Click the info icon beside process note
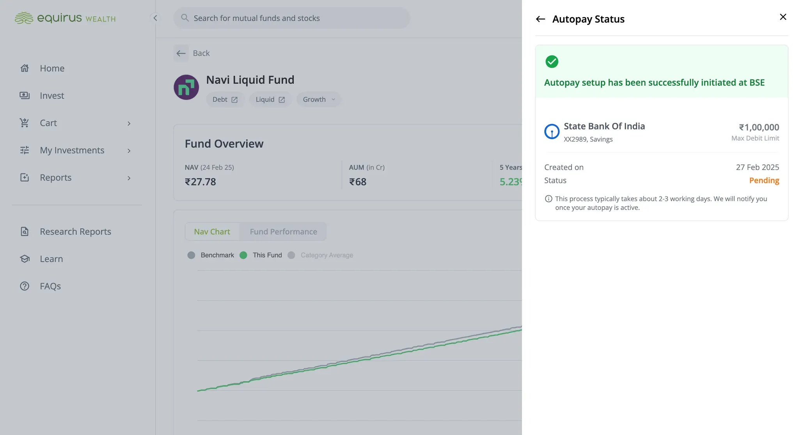 [x=549, y=199]
